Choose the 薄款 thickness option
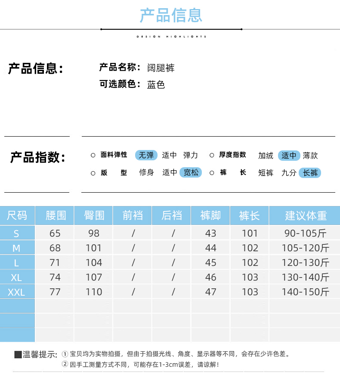Screen dimensions: 340x381 (x=310, y=156)
